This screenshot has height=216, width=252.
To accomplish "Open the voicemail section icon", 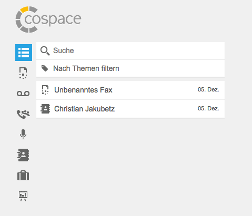I will [23, 94].
